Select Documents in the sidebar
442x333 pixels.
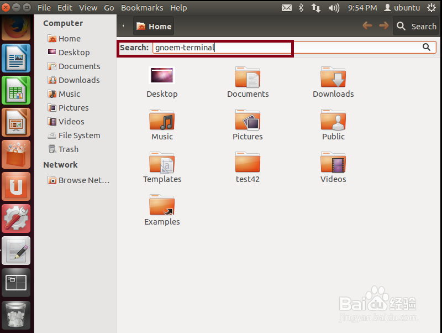pyautogui.click(x=74, y=66)
